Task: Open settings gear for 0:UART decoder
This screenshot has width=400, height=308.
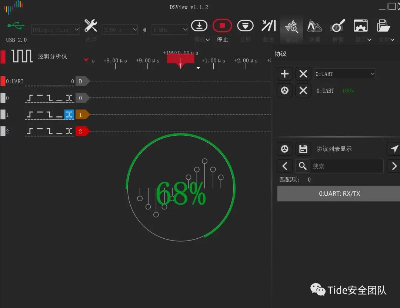Action: [x=284, y=90]
